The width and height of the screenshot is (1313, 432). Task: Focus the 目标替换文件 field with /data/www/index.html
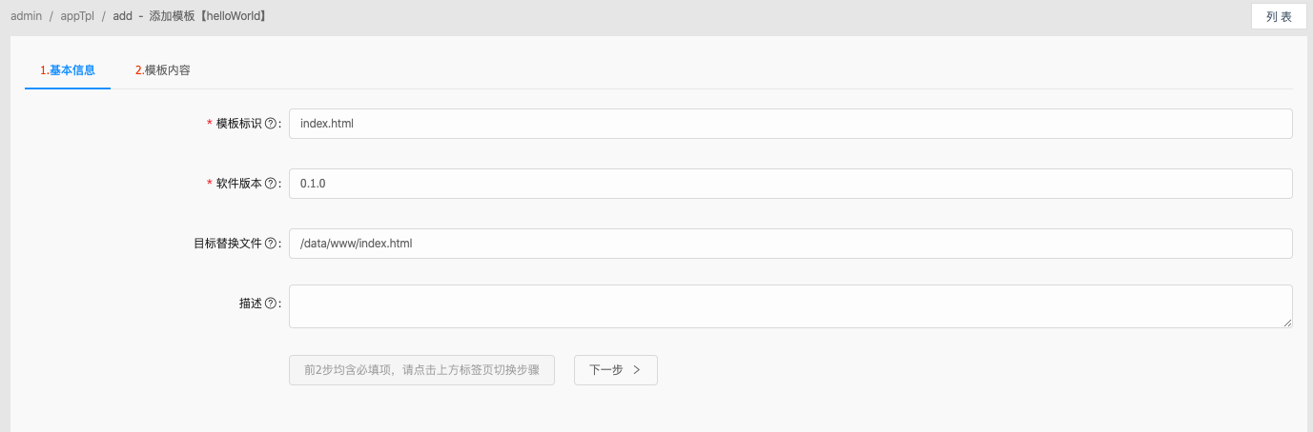[x=790, y=244]
